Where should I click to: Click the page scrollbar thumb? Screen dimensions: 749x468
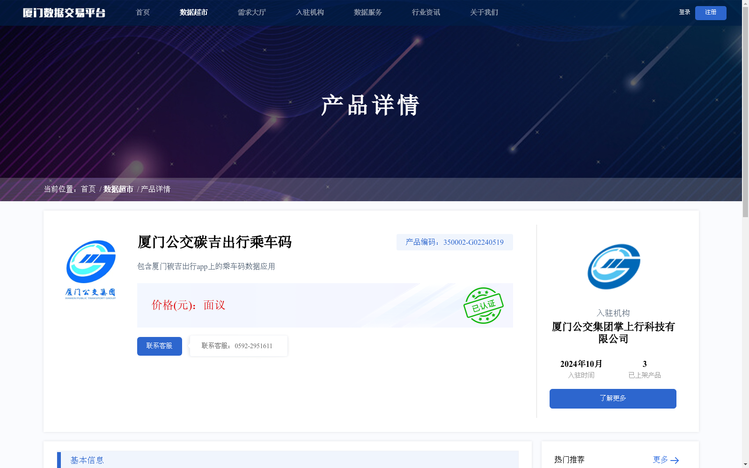745,112
